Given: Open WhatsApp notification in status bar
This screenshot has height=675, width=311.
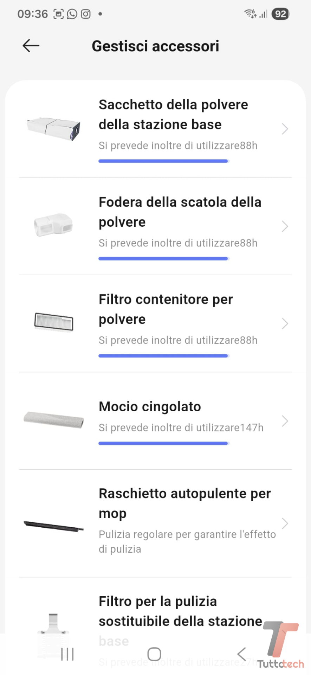Looking at the screenshot, I should 72,14.
